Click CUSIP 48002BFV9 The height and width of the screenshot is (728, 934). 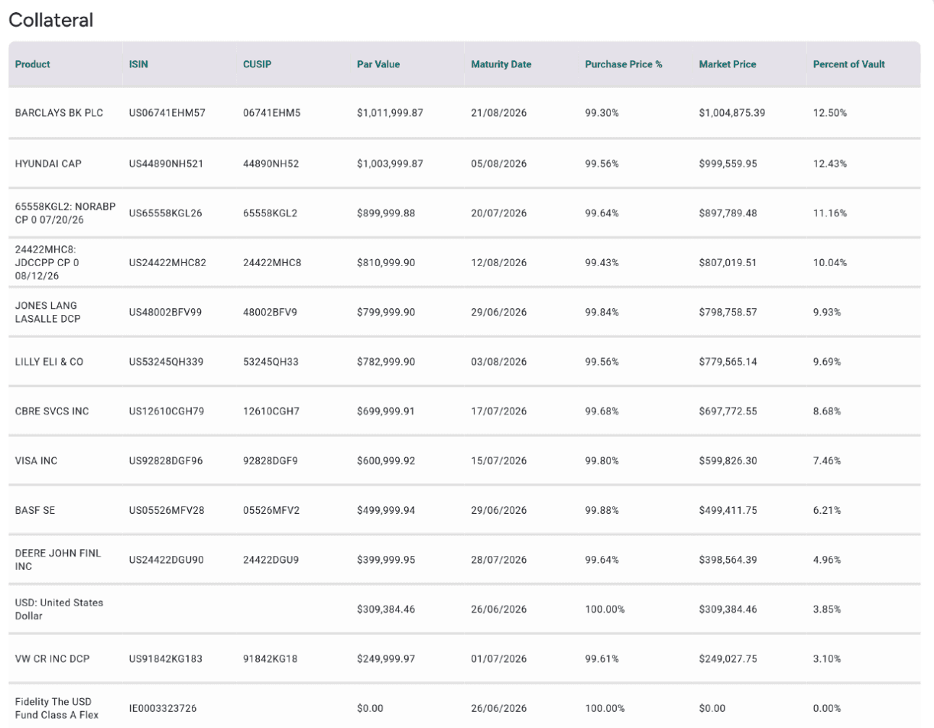[x=271, y=312]
